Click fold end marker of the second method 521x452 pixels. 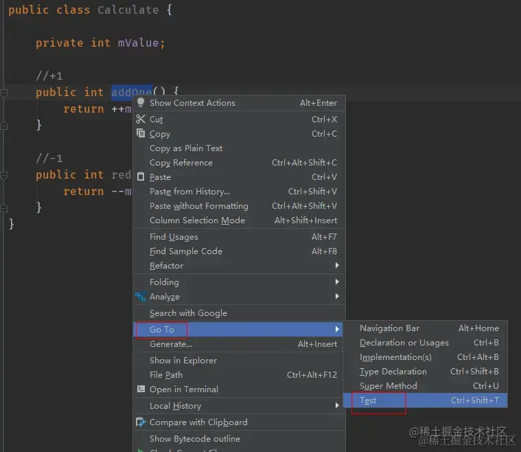(4, 208)
